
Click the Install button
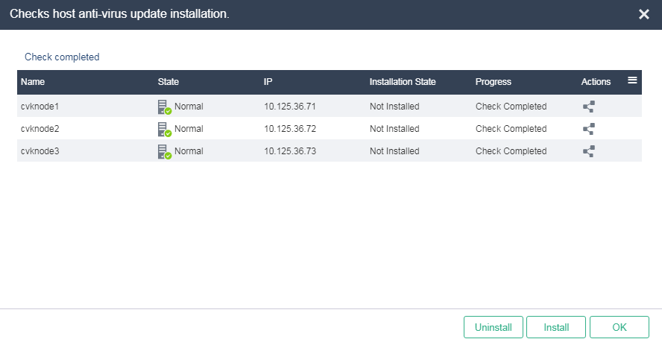point(556,327)
